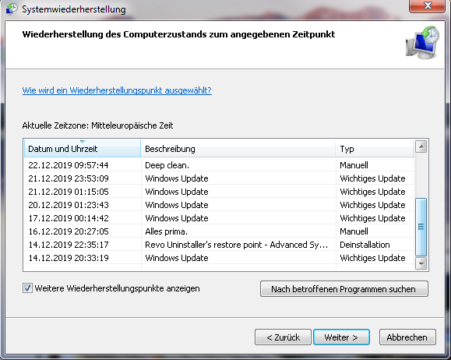Close the Systemwiederherstellung window
The height and width of the screenshot is (360, 451).
pos(427,5)
